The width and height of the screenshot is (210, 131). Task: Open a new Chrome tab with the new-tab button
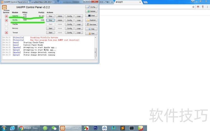click(x=145, y=2)
